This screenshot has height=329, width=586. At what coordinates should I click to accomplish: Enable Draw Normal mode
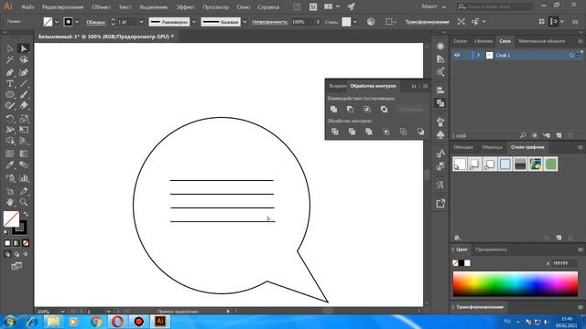(x=7, y=254)
